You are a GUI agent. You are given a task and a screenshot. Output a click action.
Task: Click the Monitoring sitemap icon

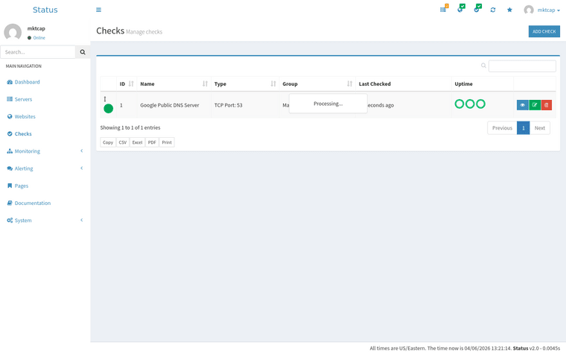tap(10, 151)
